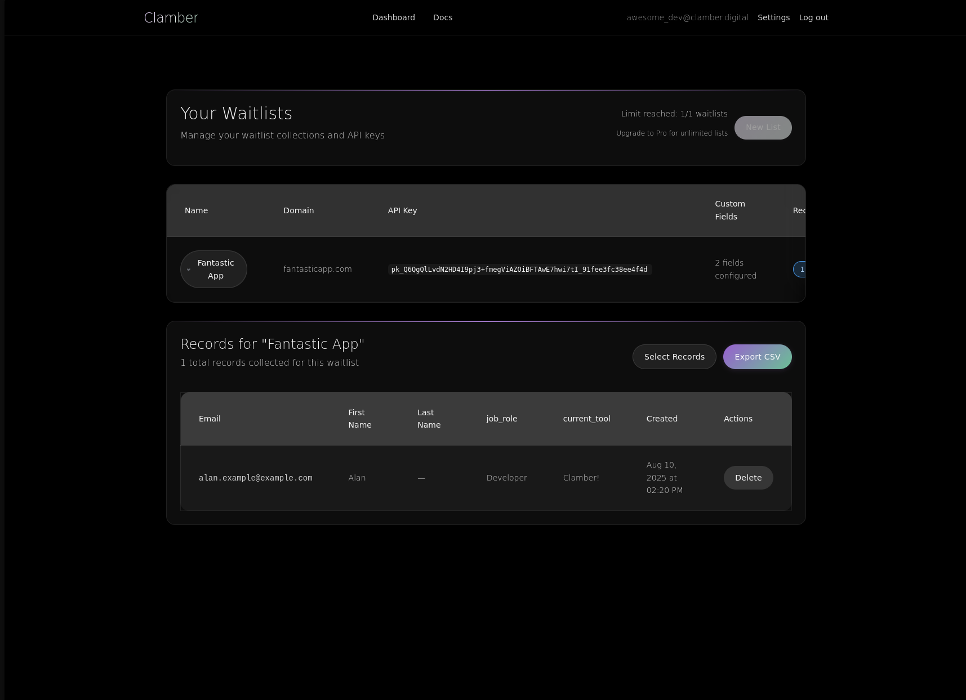Delete the alan.example@example.com record
This screenshot has height=700, width=966.
tap(748, 478)
